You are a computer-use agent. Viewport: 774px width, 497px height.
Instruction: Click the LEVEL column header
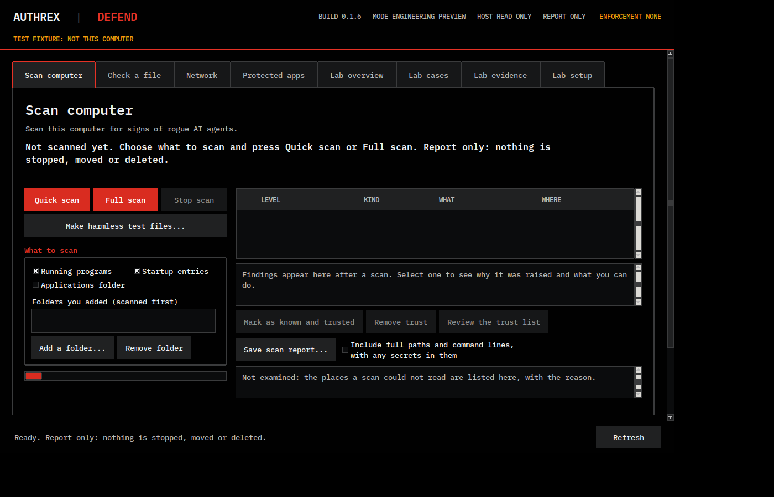(270, 200)
